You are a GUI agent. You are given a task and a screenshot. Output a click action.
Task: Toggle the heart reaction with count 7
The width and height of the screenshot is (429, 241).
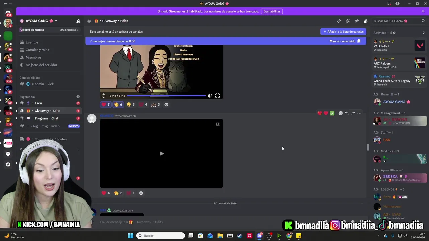[106, 105]
